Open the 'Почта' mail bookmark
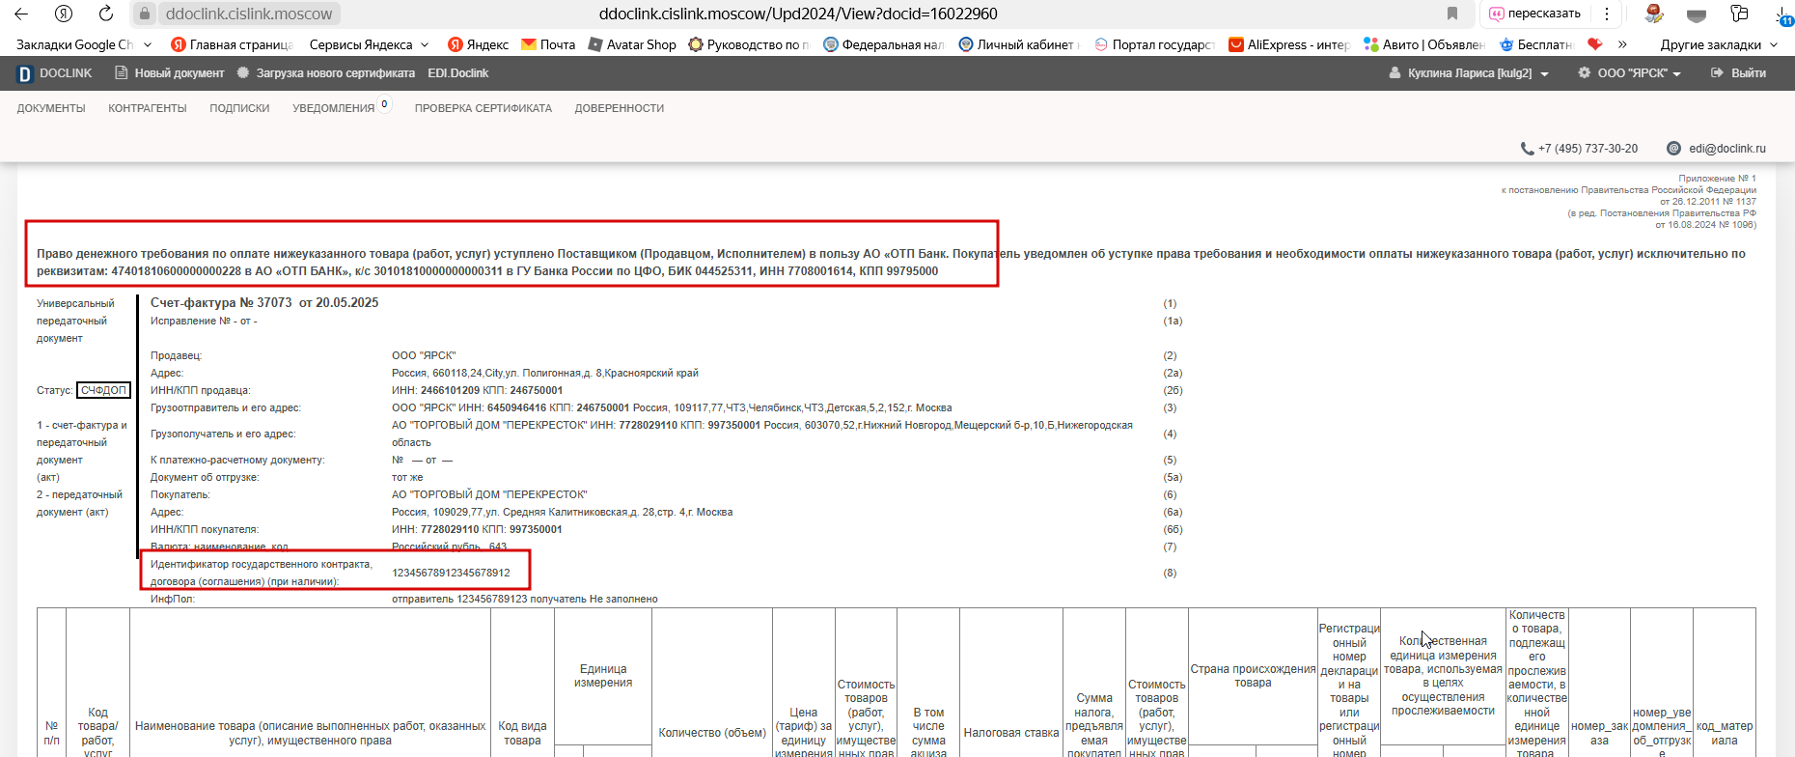 [x=548, y=44]
